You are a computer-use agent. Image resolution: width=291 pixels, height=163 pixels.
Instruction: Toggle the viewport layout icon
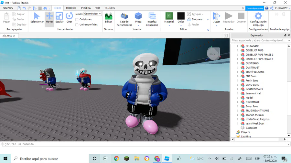226,36
